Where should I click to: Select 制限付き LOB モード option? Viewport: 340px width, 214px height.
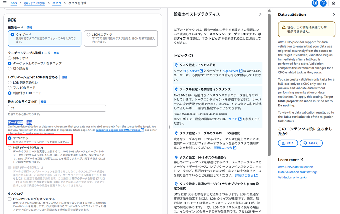pos(10,93)
